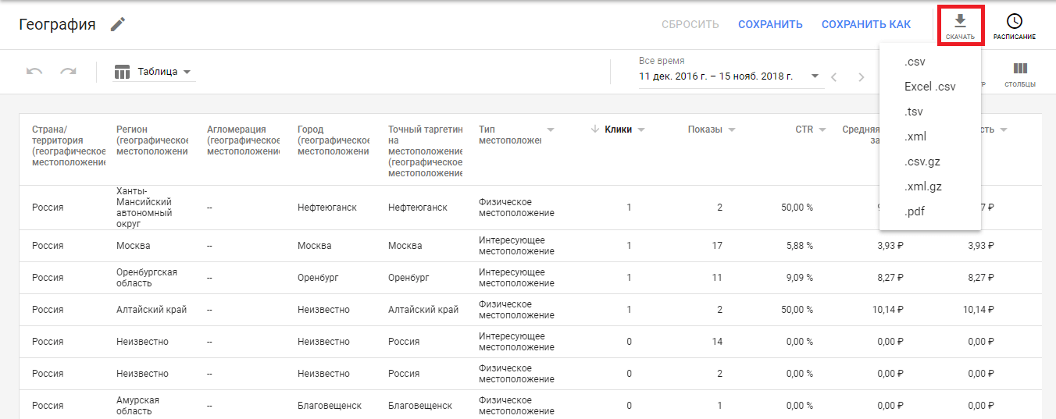Click the redo arrow icon
This screenshot has height=419, width=1056.
tap(69, 72)
